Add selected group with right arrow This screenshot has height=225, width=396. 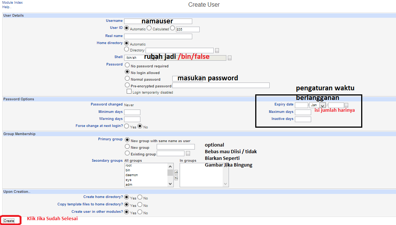176,172
